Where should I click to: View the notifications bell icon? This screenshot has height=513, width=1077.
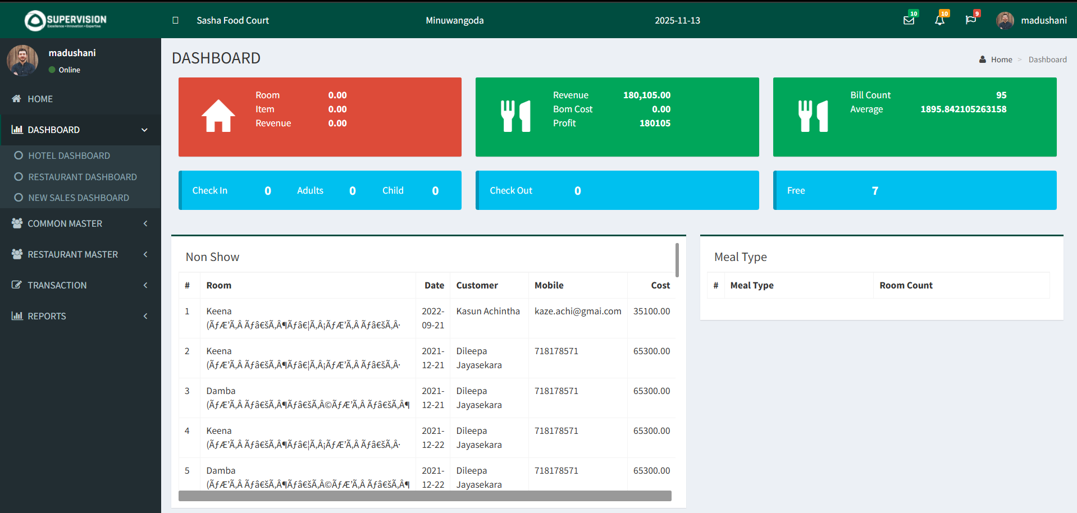941,20
